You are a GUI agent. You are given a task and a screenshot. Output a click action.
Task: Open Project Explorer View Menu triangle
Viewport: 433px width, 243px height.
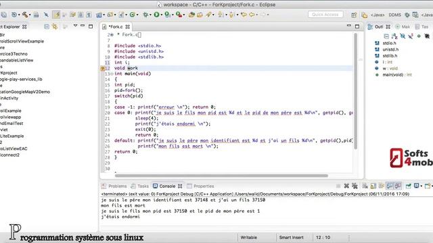coord(75,26)
